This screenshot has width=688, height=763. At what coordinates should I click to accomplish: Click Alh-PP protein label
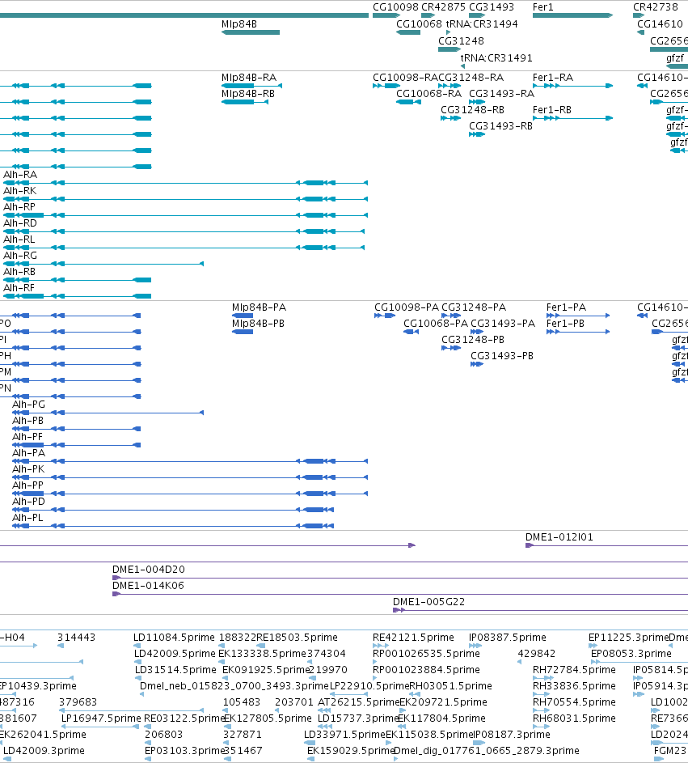click(27, 485)
